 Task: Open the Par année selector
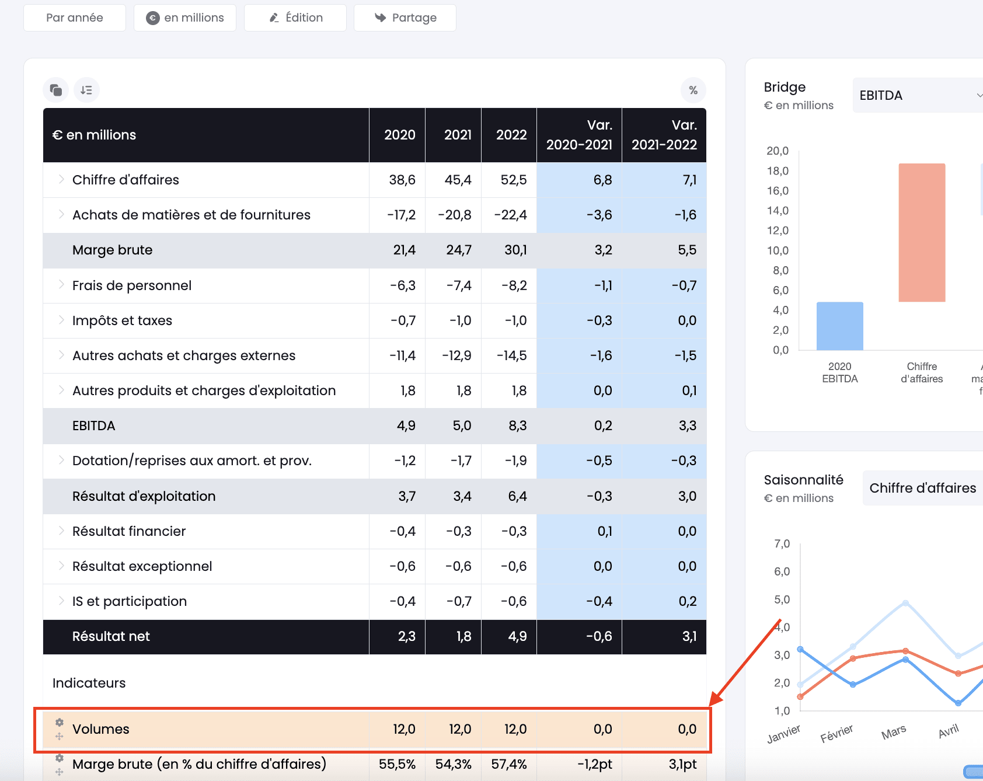click(75, 18)
